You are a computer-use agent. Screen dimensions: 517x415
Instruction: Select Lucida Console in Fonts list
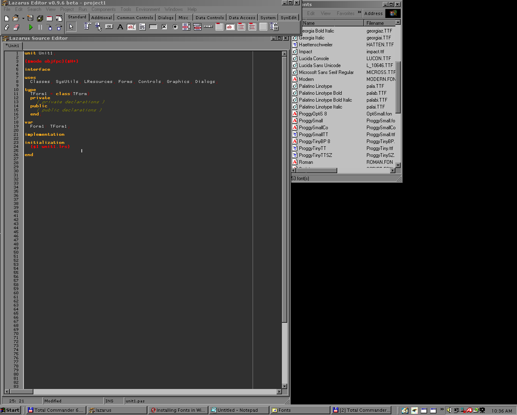point(314,59)
